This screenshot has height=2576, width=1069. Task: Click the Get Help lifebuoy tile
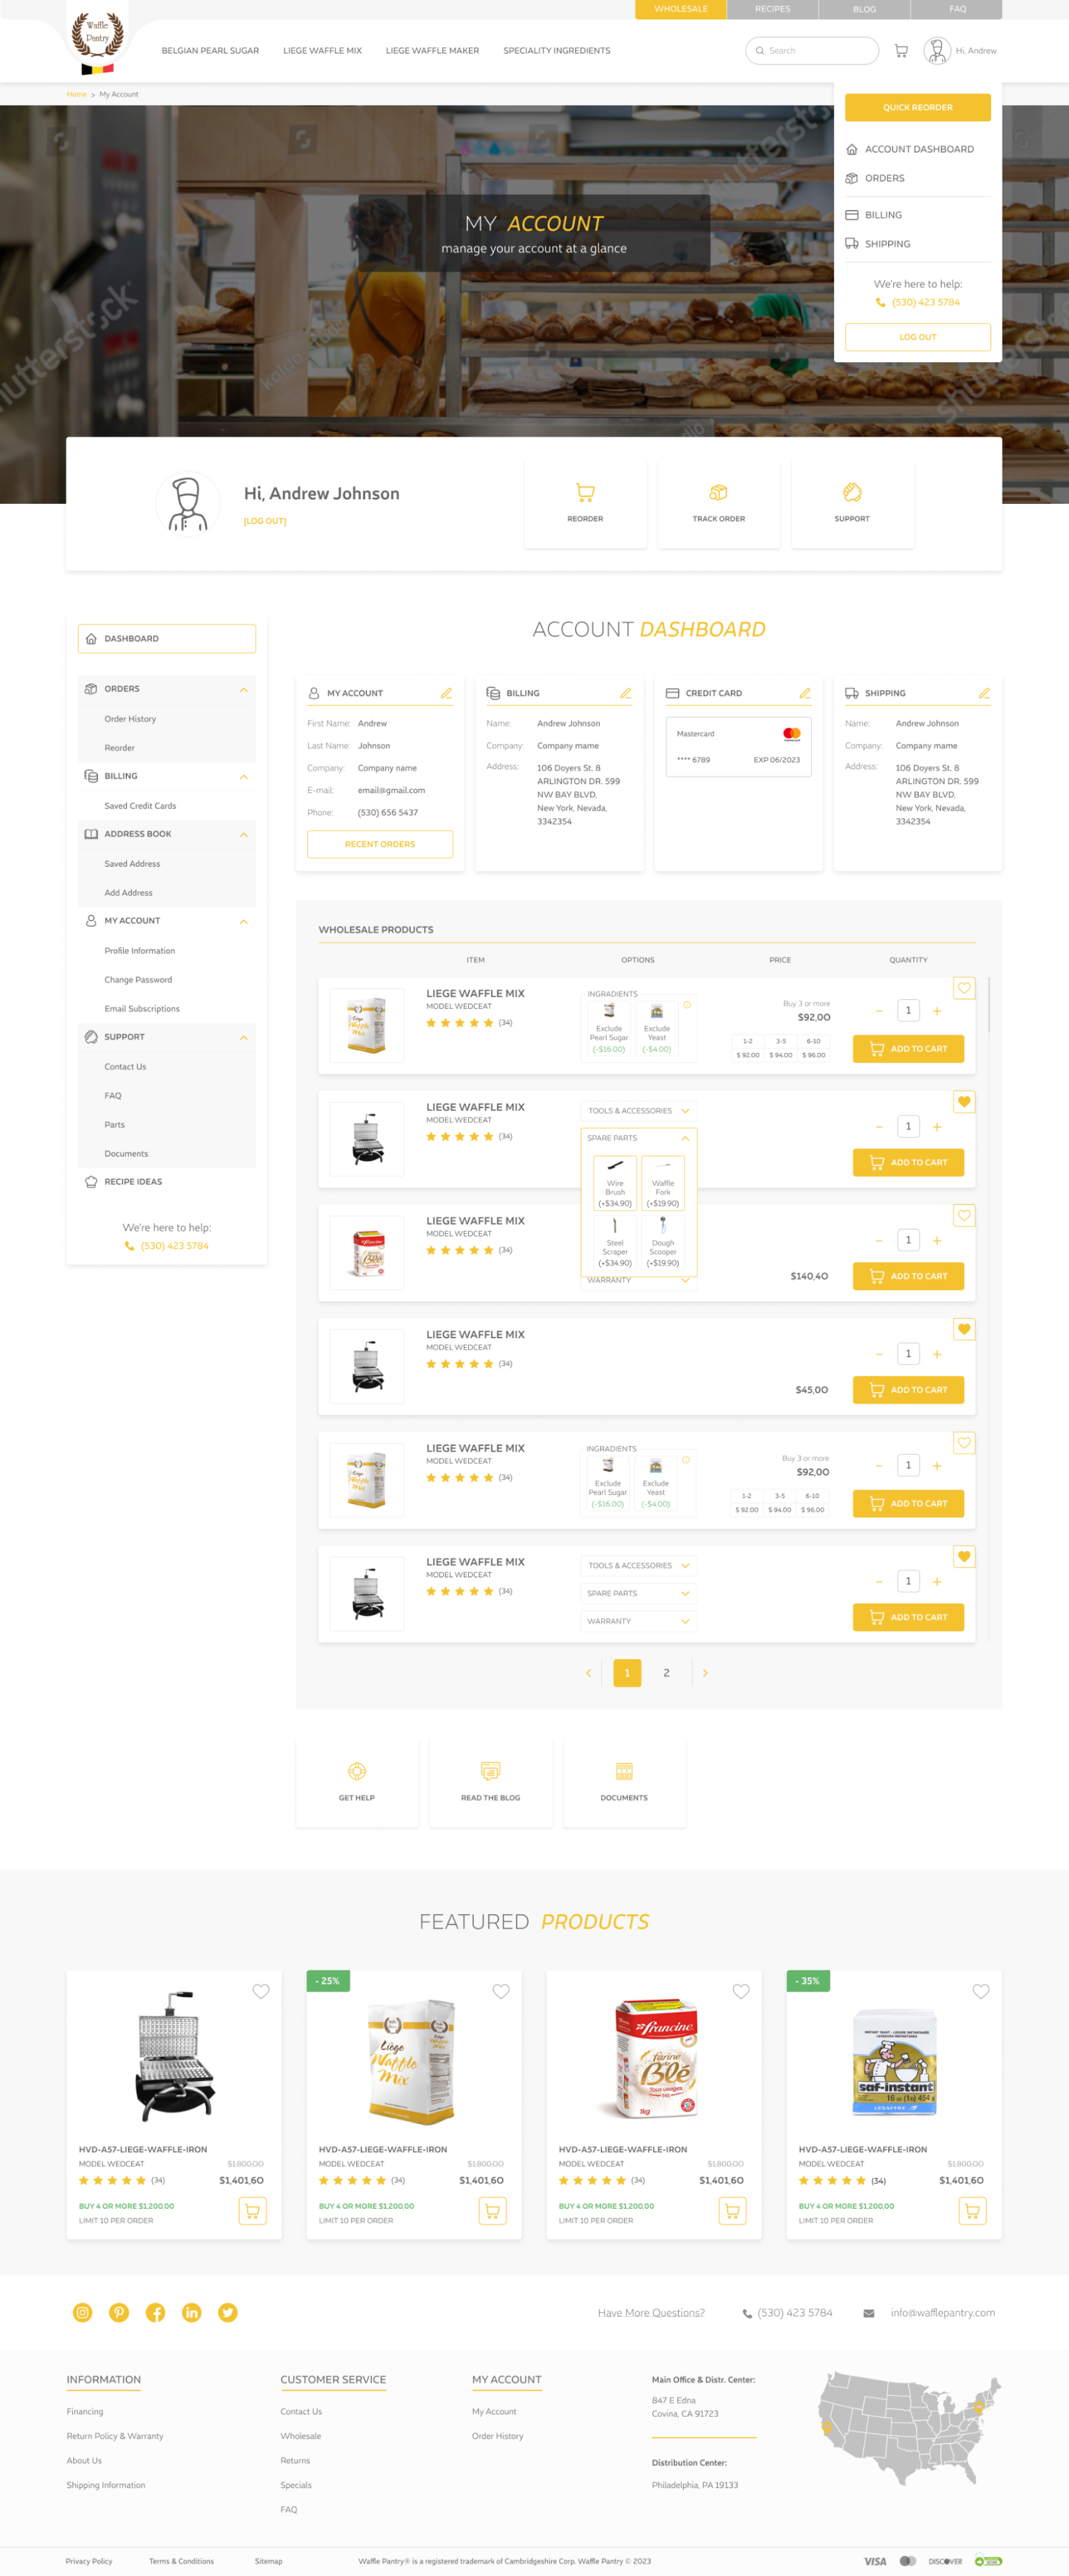click(x=357, y=1781)
